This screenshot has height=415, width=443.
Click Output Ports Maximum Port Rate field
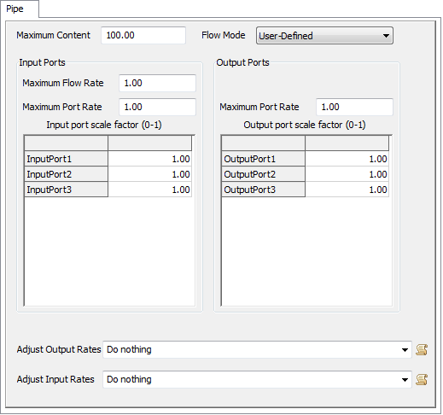tap(354, 107)
